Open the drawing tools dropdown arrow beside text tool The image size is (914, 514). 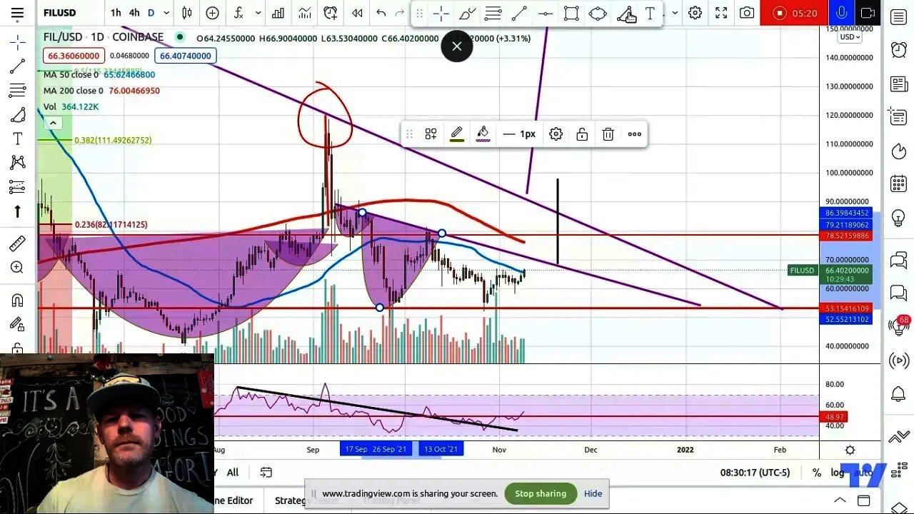point(675,13)
